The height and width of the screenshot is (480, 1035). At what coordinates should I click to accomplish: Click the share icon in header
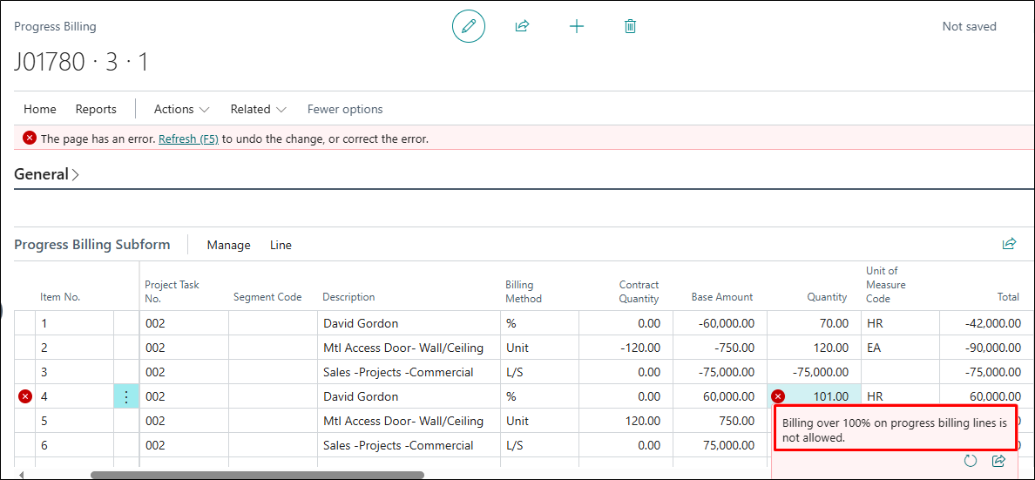coord(522,26)
